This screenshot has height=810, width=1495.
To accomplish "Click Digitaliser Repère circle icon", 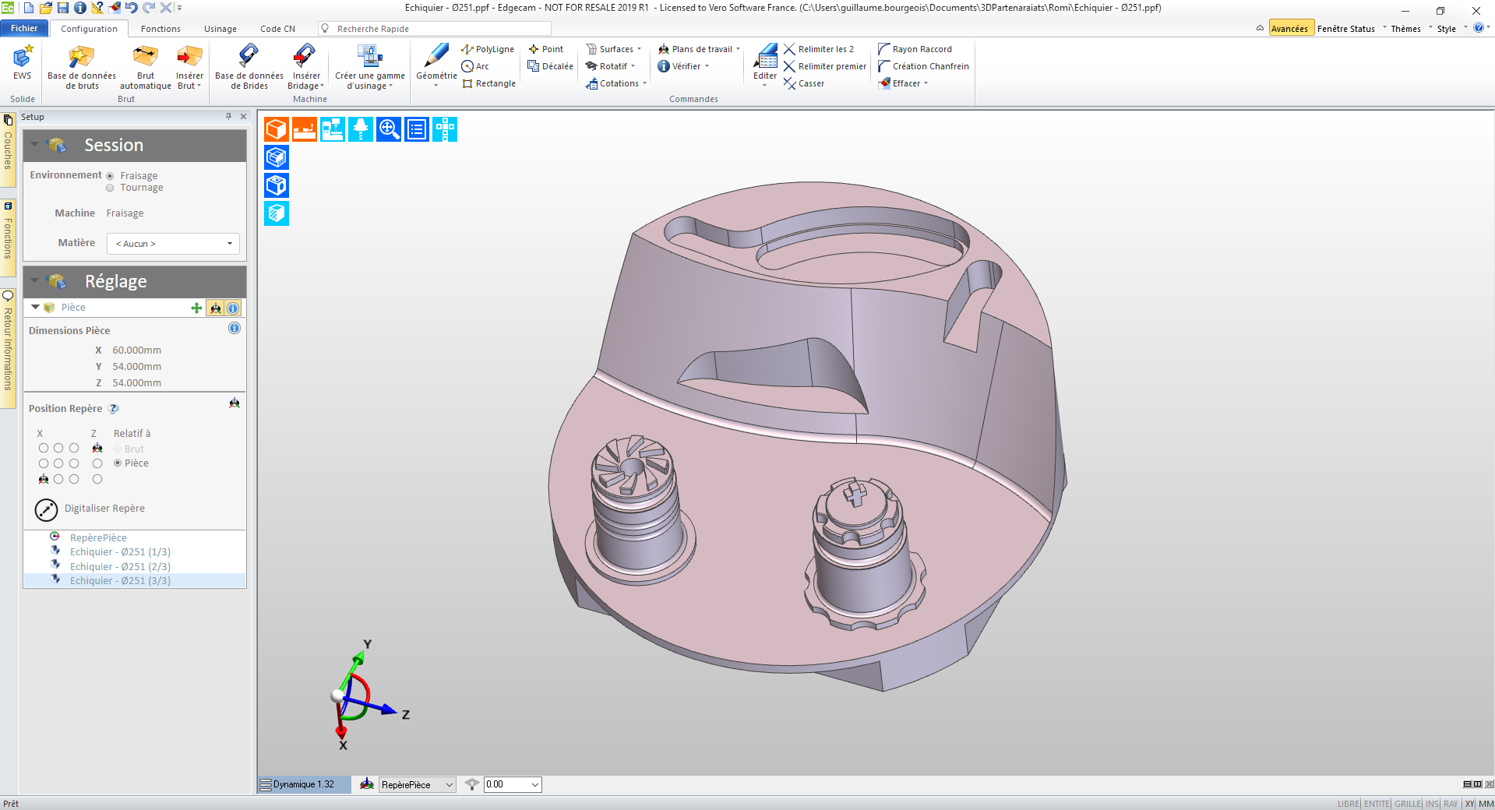I will click(x=46, y=509).
